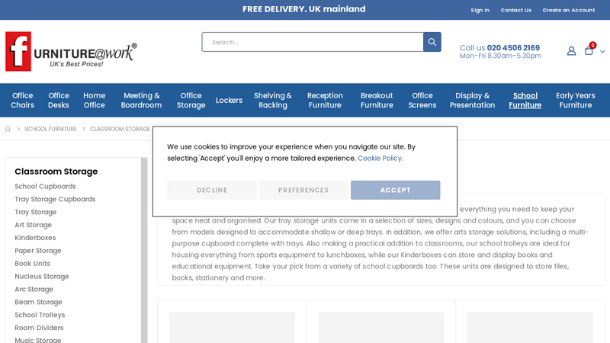
Task: Open the Shelving & Racking menu
Action: coord(273,101)
